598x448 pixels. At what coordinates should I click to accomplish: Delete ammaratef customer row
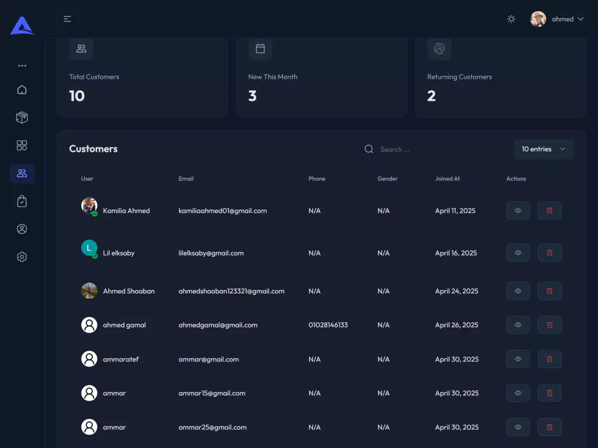(x=550, y=359)
